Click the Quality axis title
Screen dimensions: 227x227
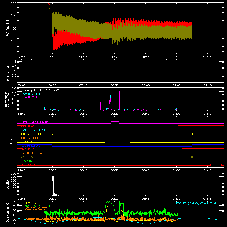point(8,184)
